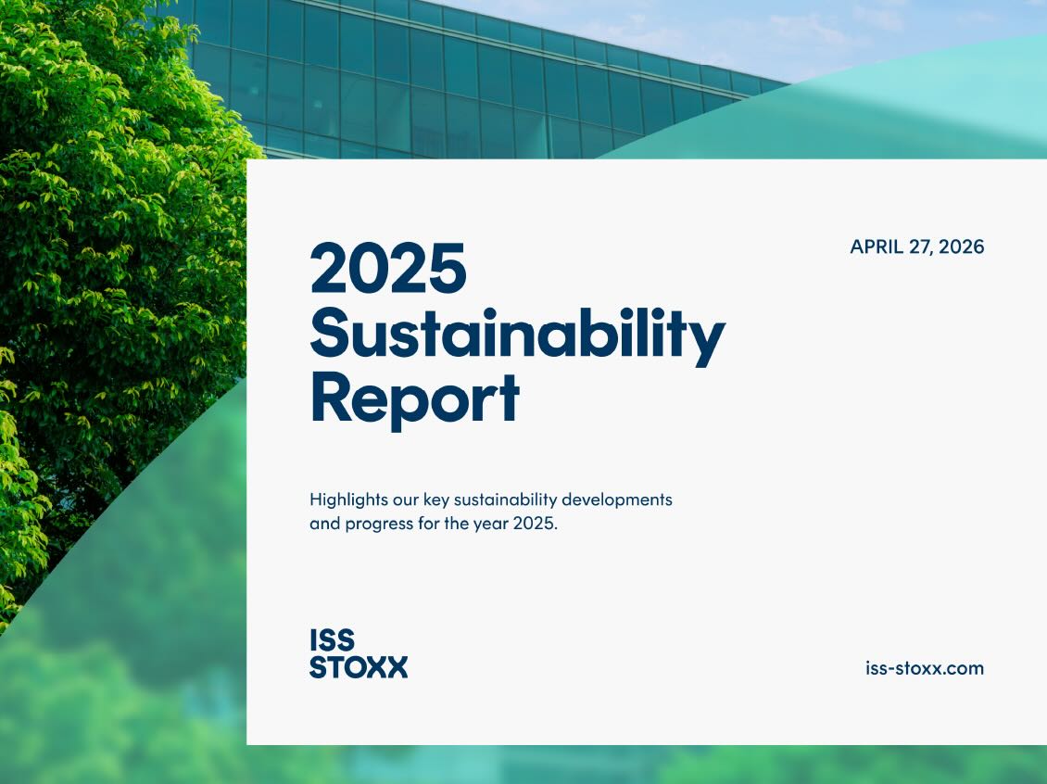Select the "Highlights our key sustainability developments" line
This screenshot has height=784, width=1047.
(x=490, y=499)
